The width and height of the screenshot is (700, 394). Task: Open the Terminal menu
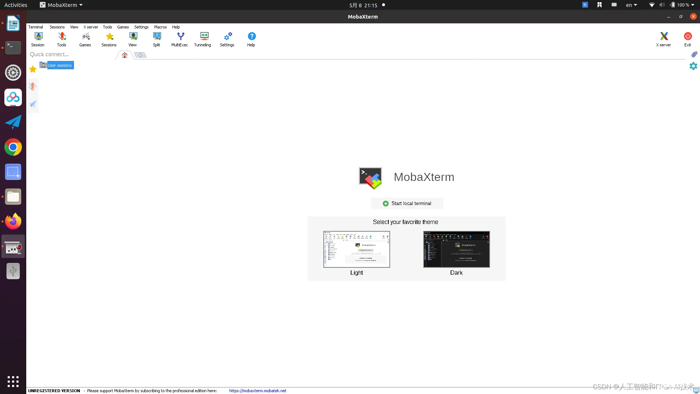35,27
